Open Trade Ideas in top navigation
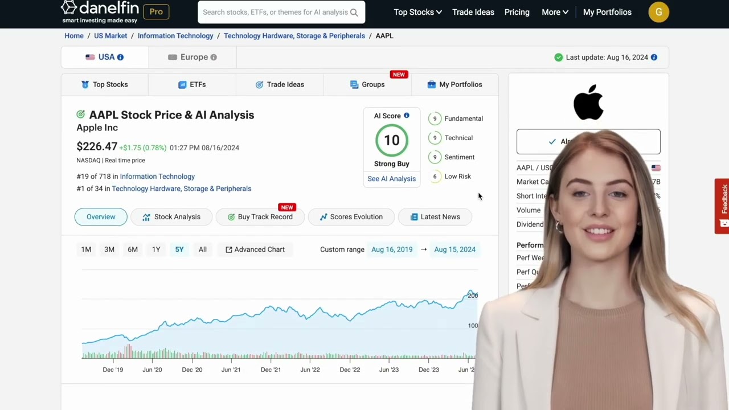This screenshot has height=410, width=729. (x=473, y=12)
